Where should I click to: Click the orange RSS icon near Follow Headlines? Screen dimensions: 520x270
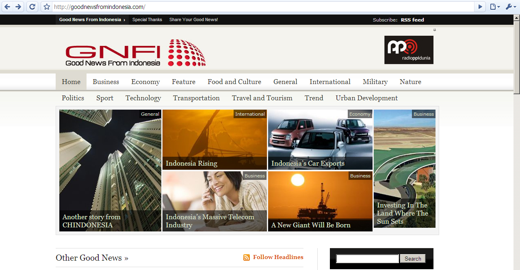(x=247, y=257)
